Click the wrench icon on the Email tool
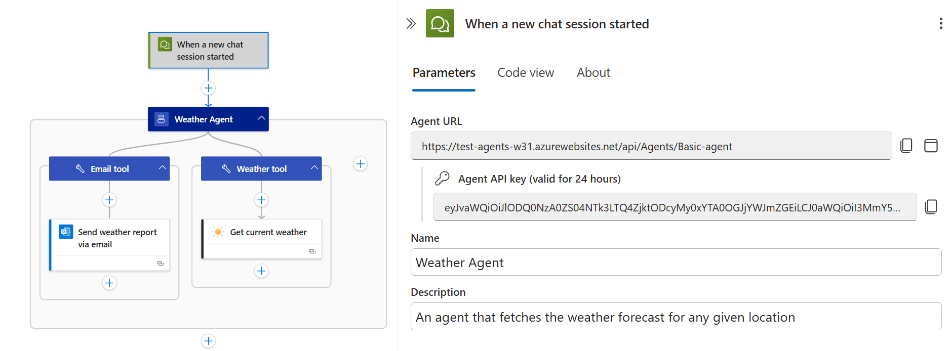Viewport: 950px width, 351px height. [x=80, y=168]
